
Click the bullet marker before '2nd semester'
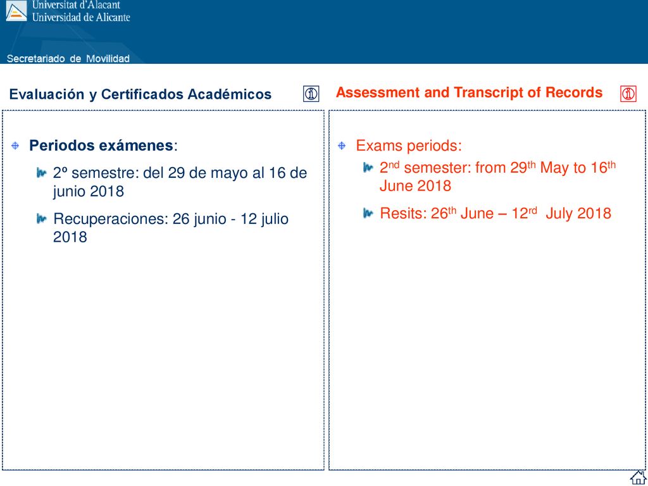pos(368,167)
